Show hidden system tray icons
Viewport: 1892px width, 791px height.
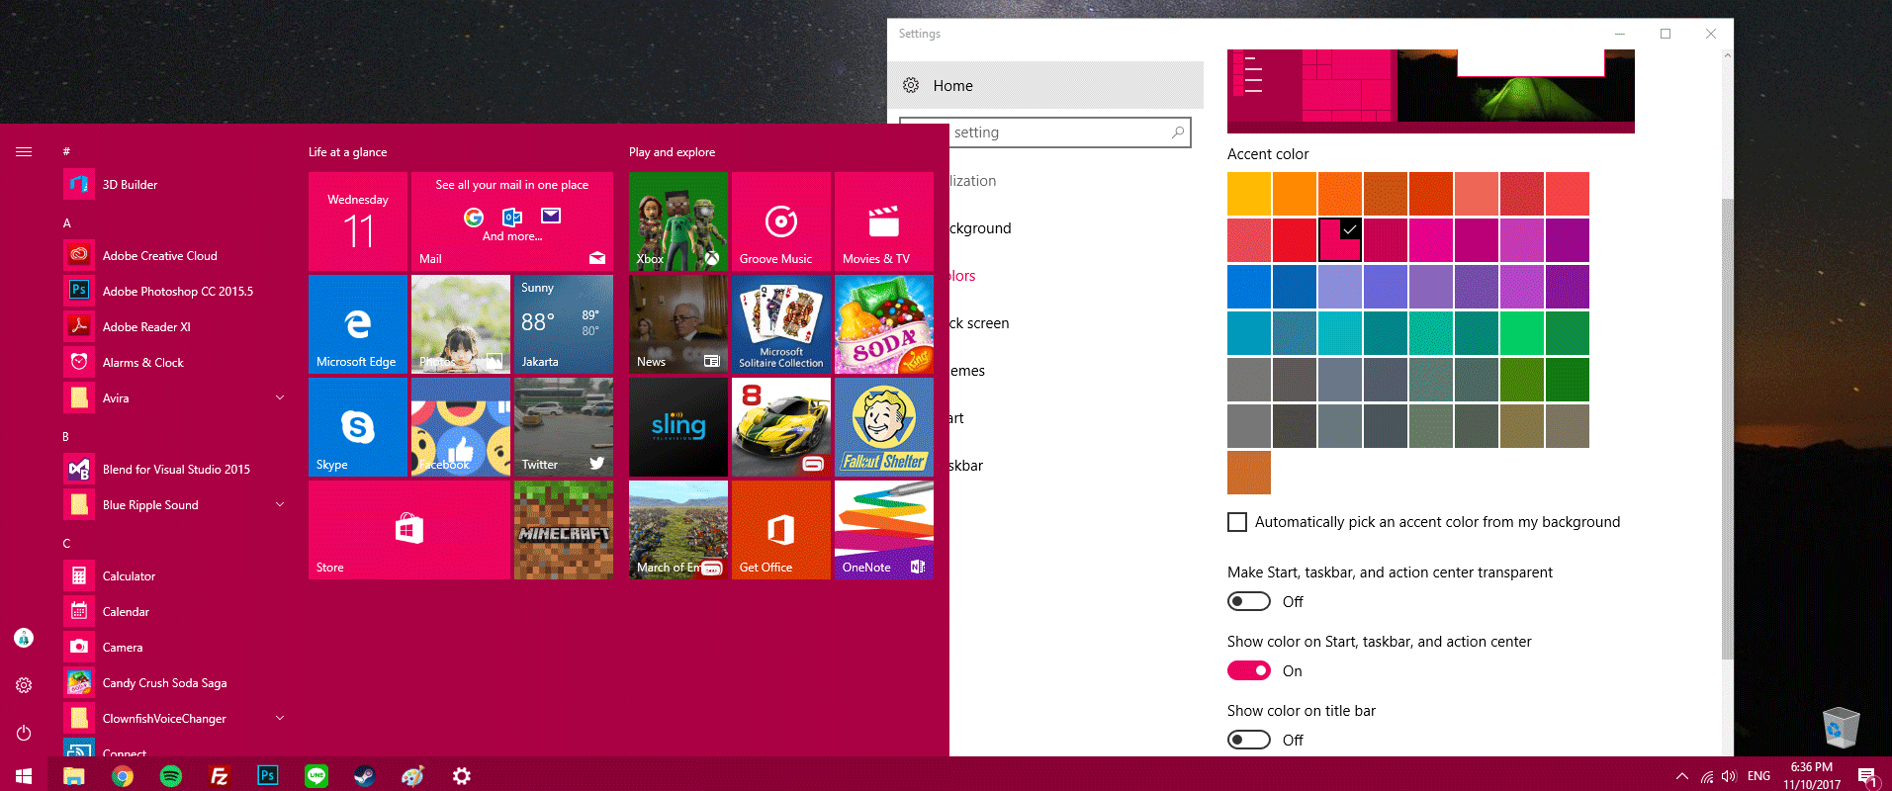click(x=1681, y=776)
